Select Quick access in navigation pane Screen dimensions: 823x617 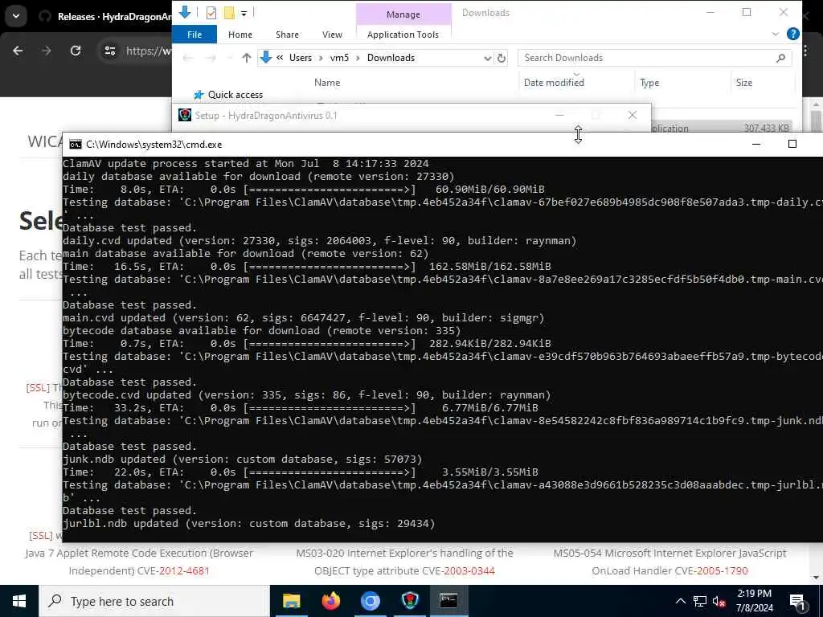coord(235,95)
